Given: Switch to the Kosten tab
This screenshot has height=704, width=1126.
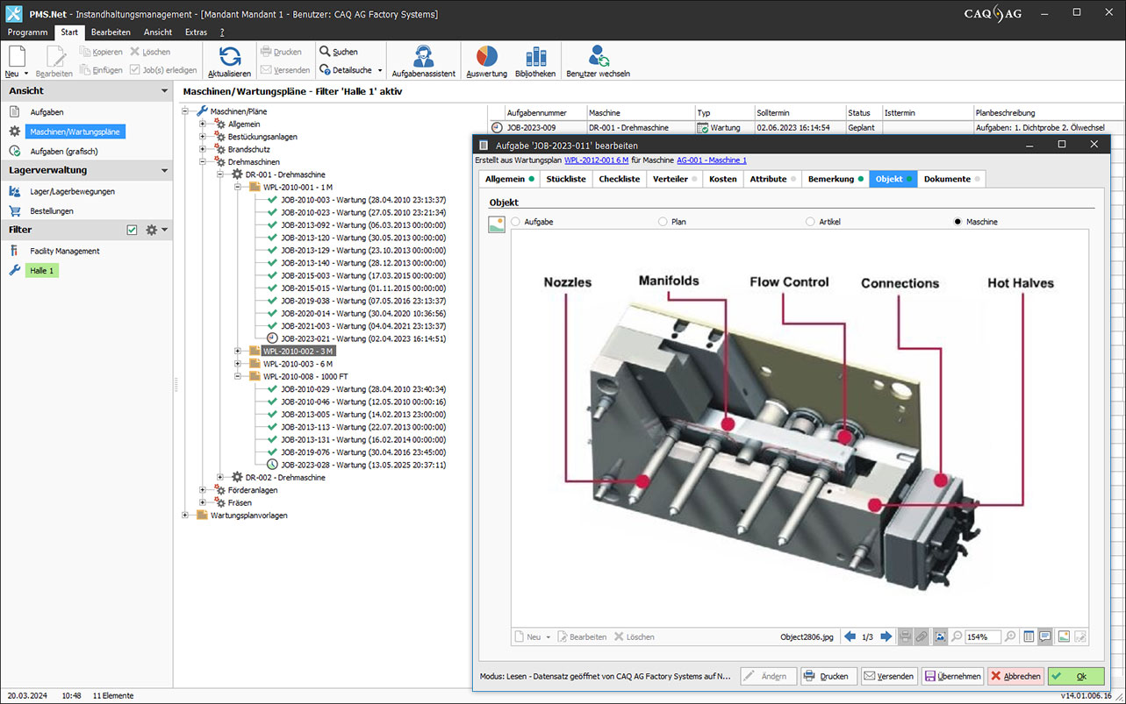Looking at the screenshot, I should click(722, 179).
